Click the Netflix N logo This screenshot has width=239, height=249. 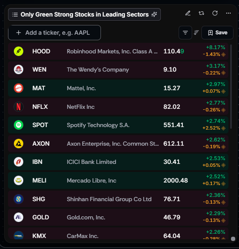click(19, 107)
